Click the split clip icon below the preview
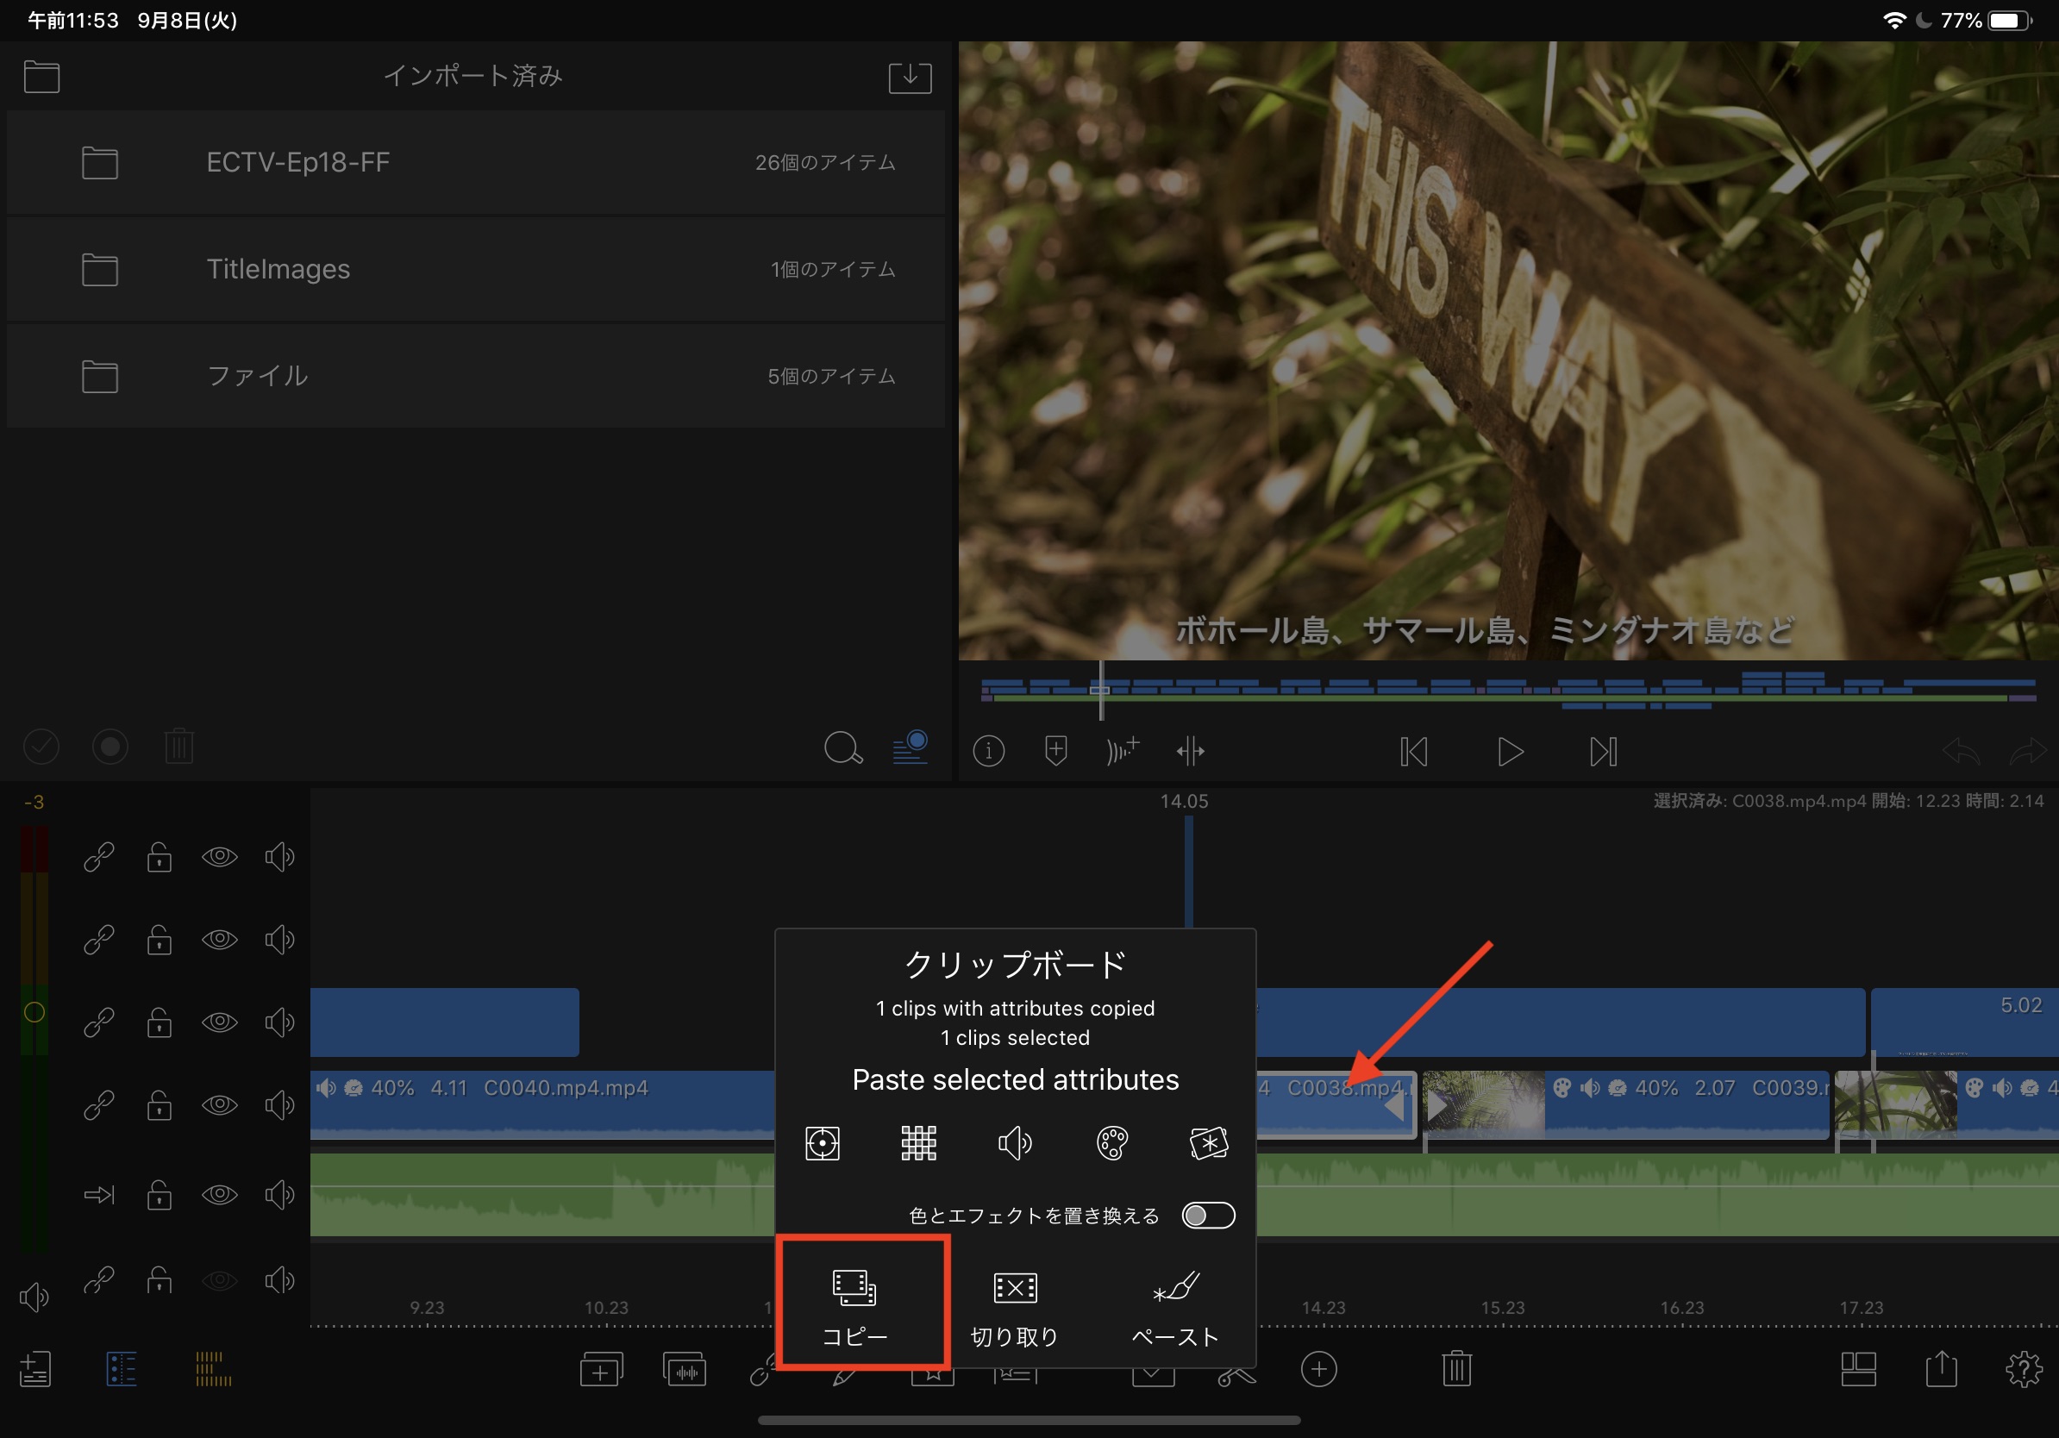The image size is (2059, 1438). 1190,751
